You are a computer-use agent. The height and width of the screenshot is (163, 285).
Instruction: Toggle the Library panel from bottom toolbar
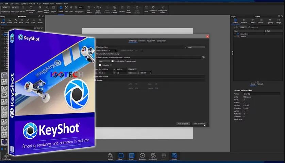point(121,157)
